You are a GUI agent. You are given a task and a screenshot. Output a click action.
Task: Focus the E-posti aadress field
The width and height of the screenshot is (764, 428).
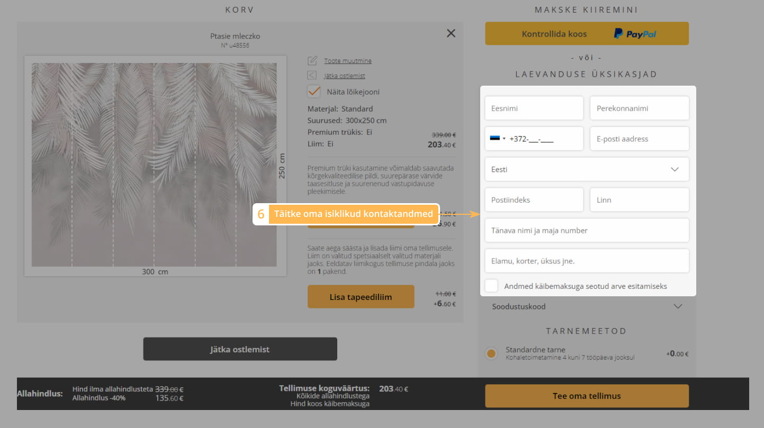(639, 139)
